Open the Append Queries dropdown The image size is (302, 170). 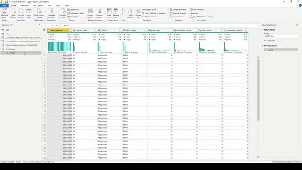click(x=178, y=13)
